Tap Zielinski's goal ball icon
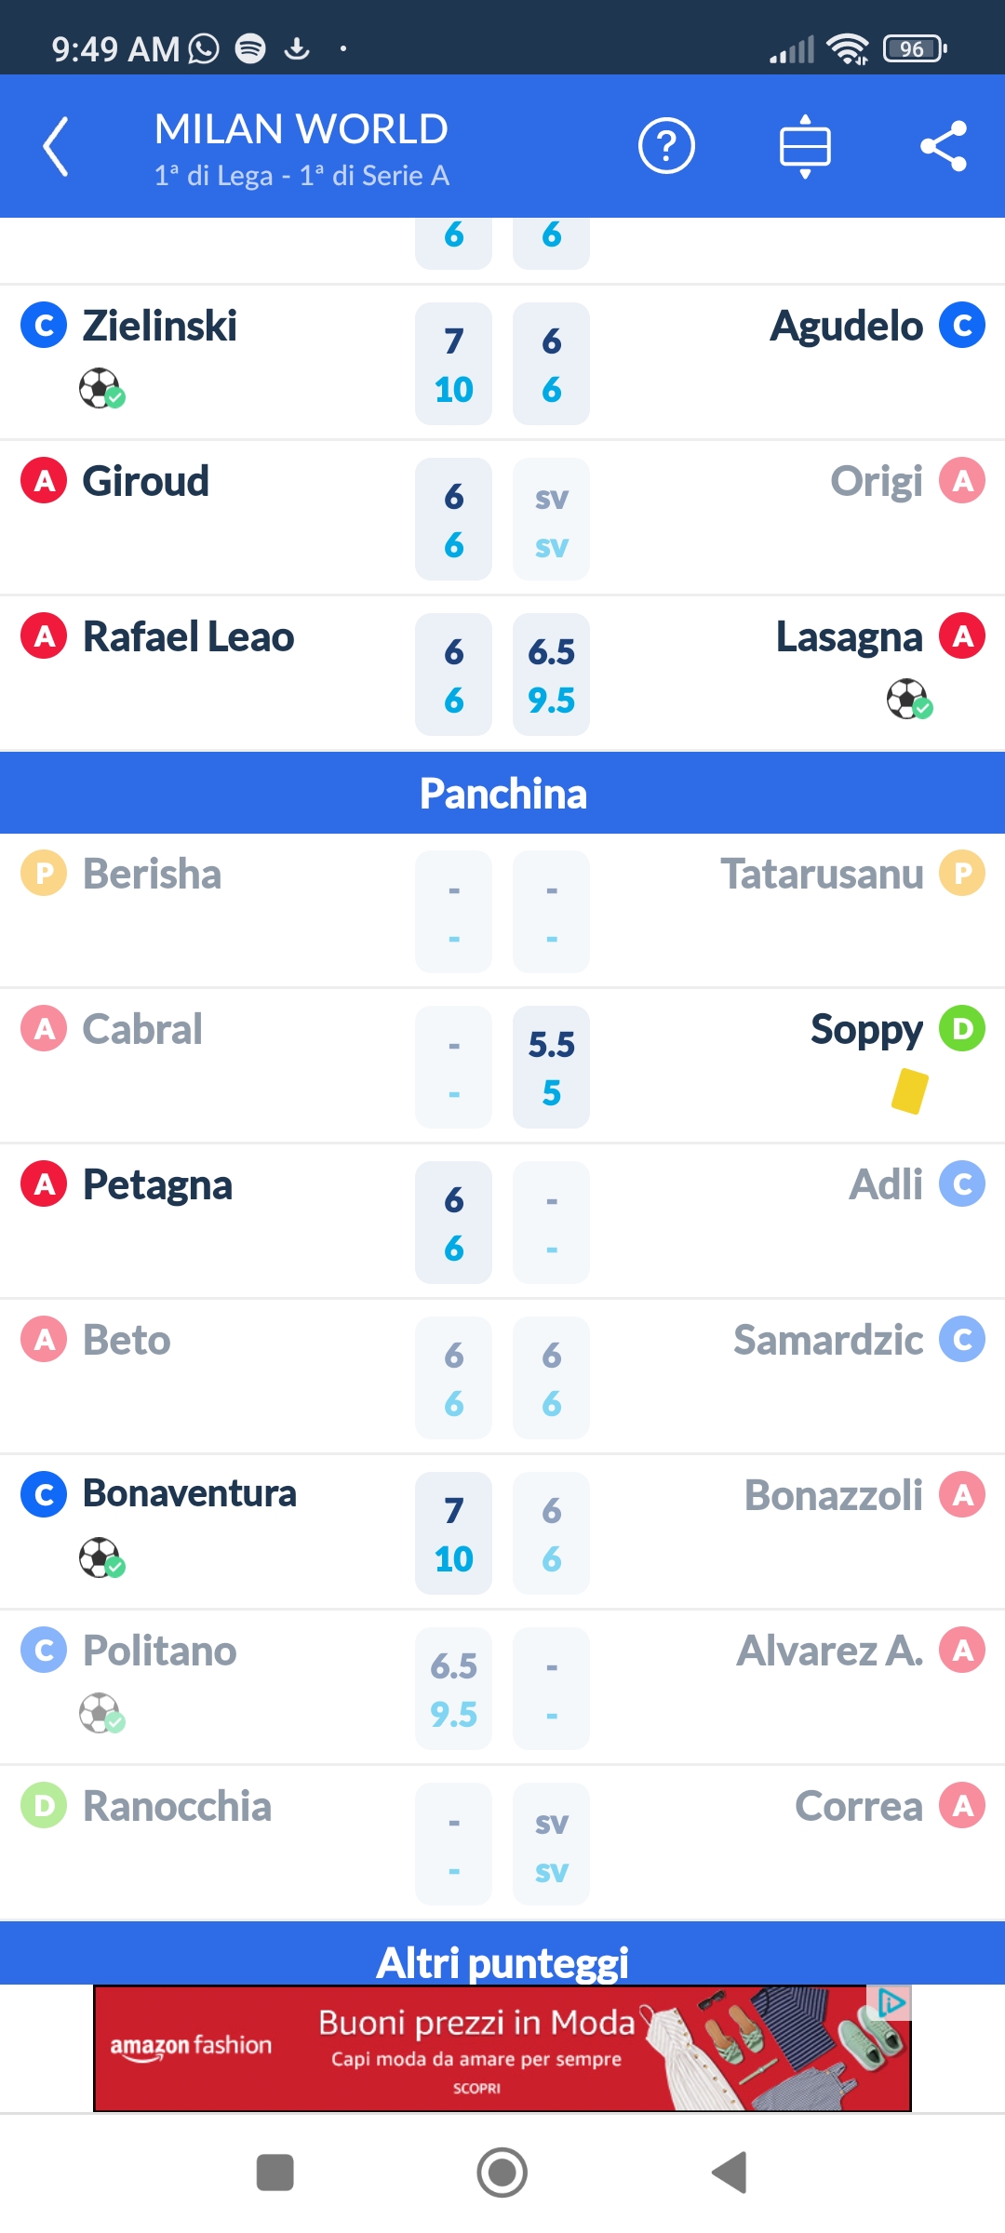1005x2233 pixels. (101, 389)
